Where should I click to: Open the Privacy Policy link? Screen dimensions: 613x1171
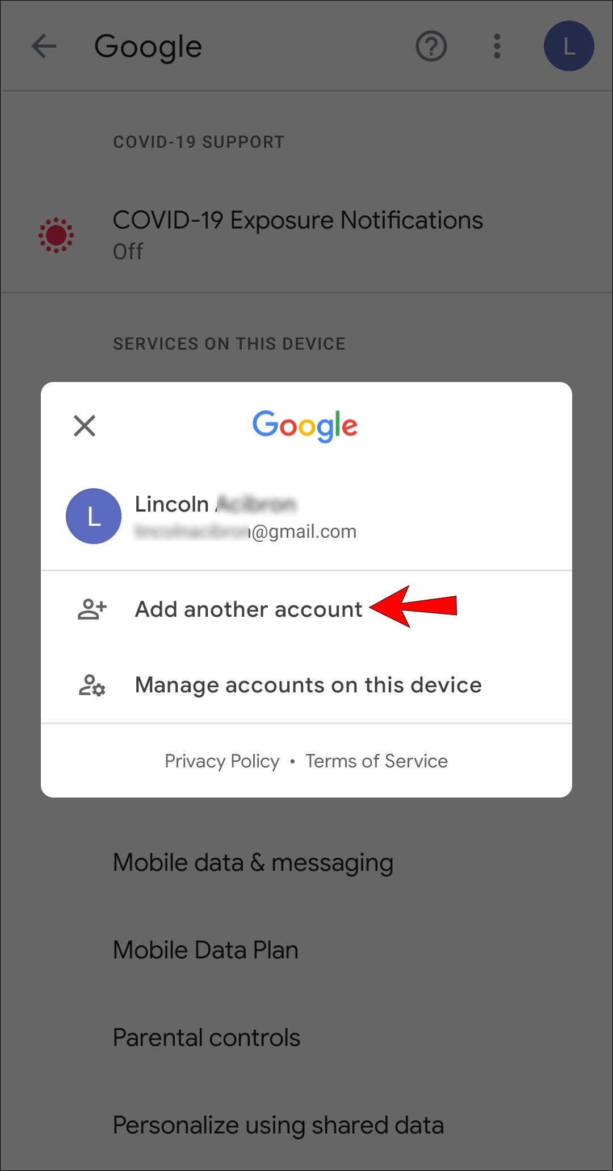222,761
